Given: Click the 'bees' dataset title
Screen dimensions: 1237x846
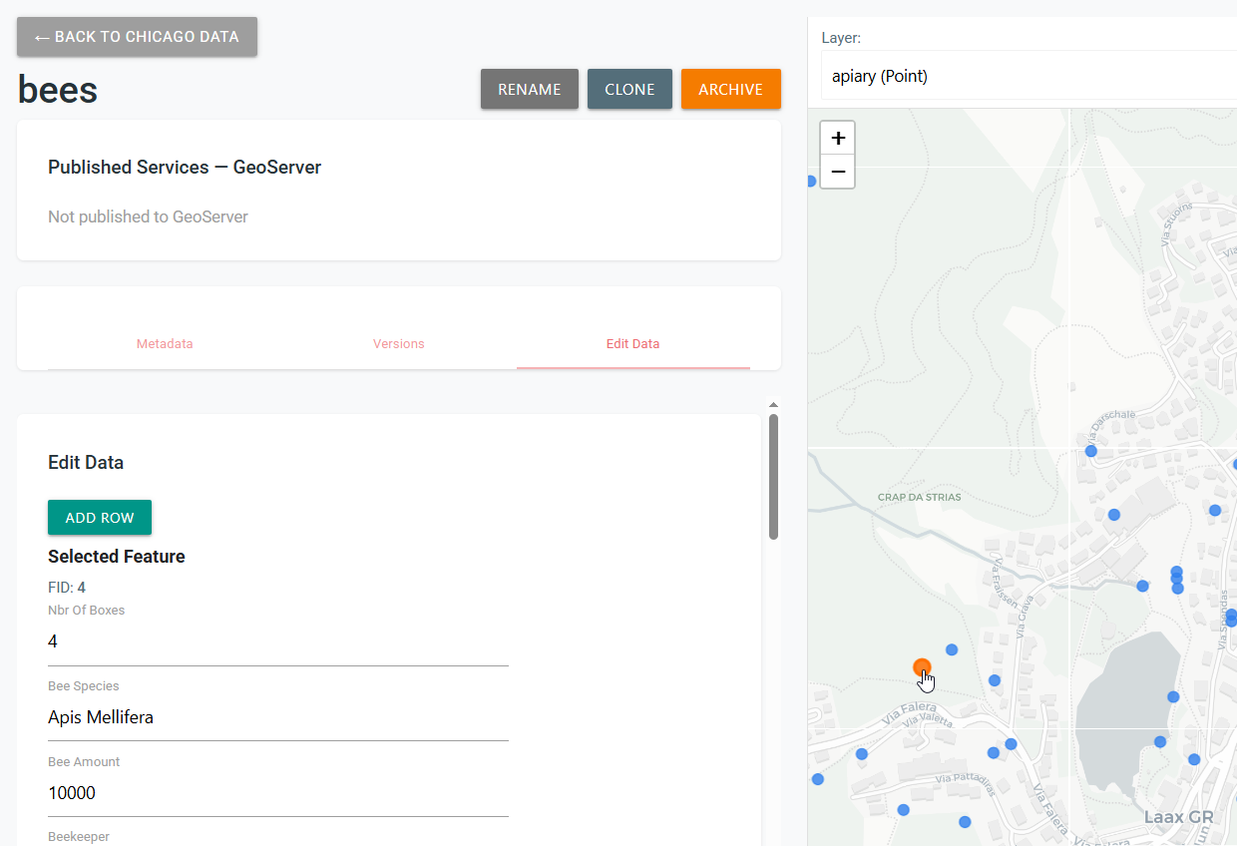Looking at the screenshot, I should coord(58,90).
